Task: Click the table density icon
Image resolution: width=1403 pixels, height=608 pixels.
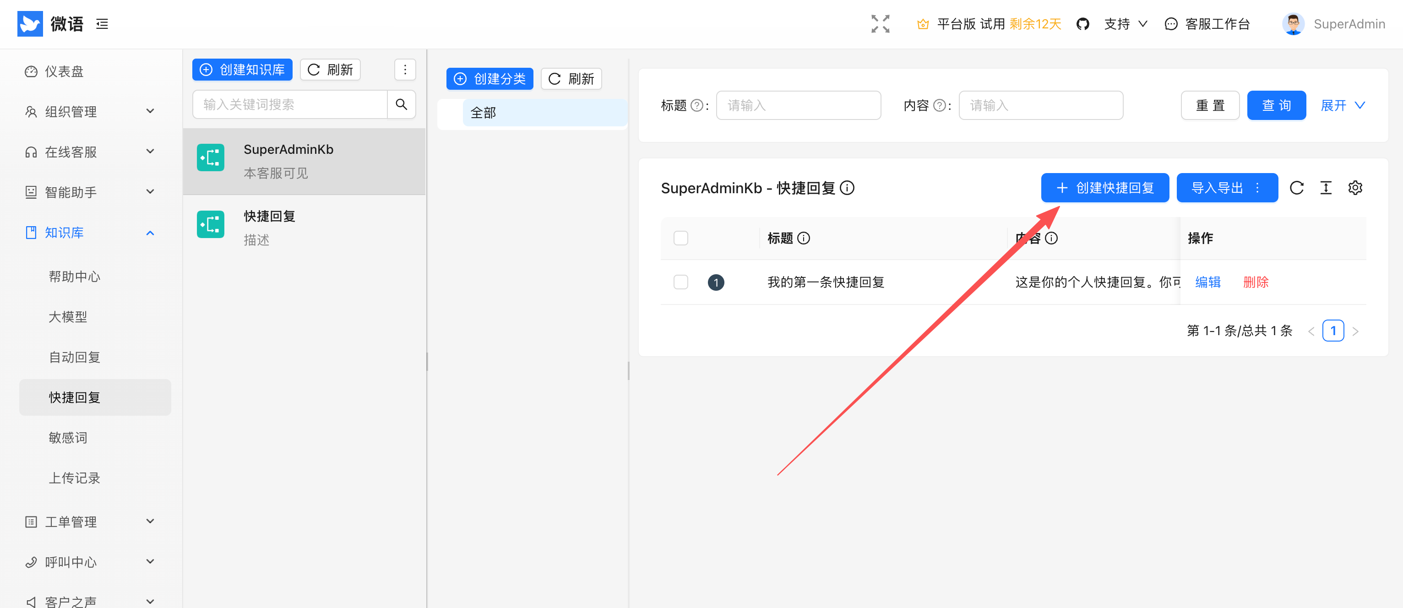Action: coord(1325,188)
